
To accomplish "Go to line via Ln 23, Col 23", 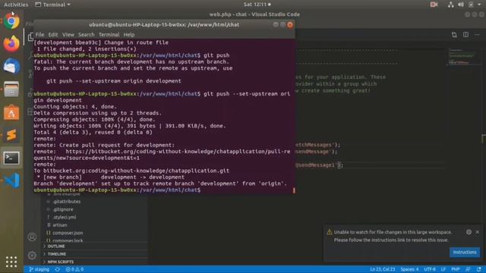I will tap(382, 269).
